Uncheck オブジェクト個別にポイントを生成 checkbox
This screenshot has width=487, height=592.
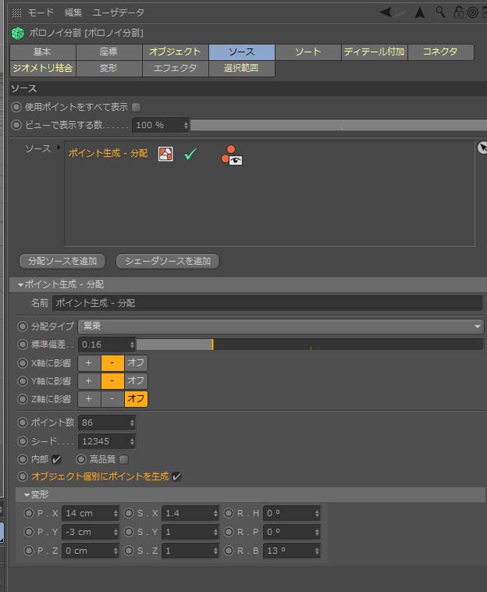click(177, 476)
